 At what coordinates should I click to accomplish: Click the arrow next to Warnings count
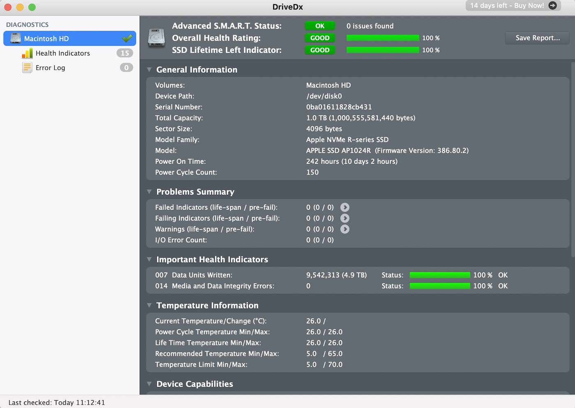click(345, 229)
